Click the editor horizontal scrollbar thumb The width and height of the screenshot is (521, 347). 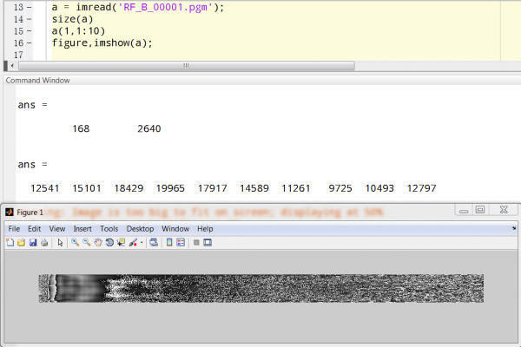(187, 65)
